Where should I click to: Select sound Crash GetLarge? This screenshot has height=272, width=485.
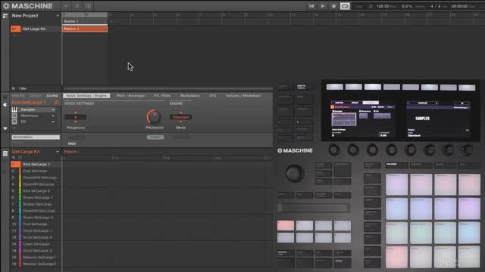36,244
